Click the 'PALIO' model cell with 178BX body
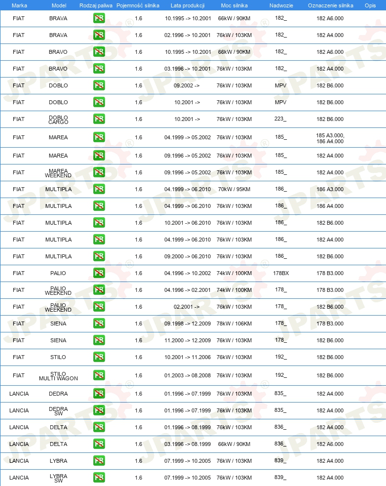Viewport: 386px width, 486px height. 58,273
